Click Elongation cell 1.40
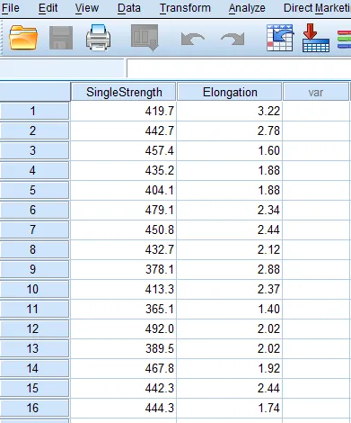351x423 pixels. tap(230, 309)
